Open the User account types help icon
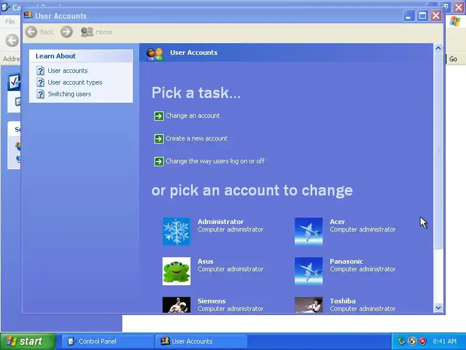Image resolution: width=466 pixels, height=350 pixels. (40, 82)
